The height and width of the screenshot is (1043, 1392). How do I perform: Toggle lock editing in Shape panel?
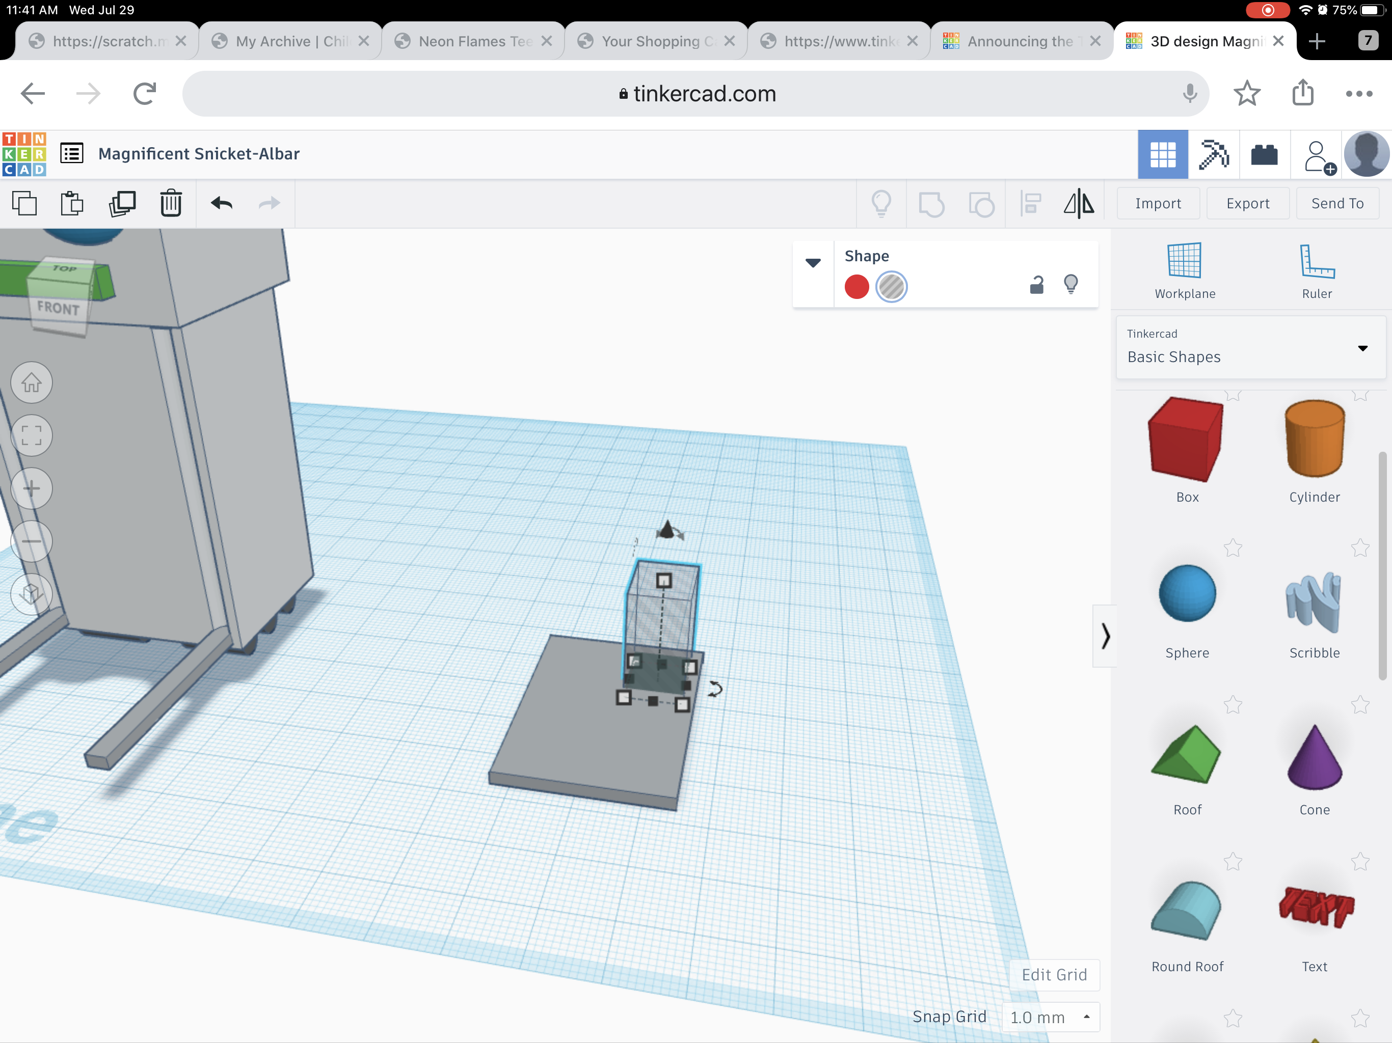pos(1036,285)
